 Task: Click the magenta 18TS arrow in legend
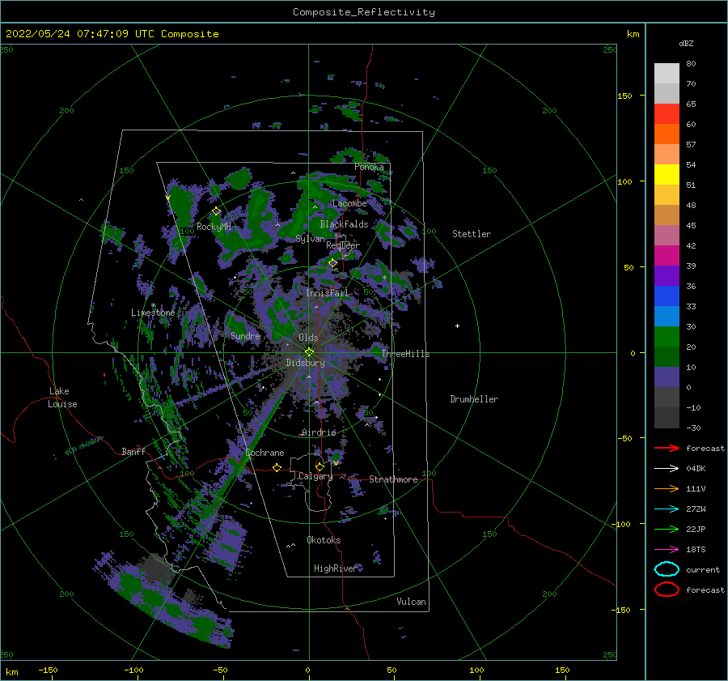tap(667, 550)
